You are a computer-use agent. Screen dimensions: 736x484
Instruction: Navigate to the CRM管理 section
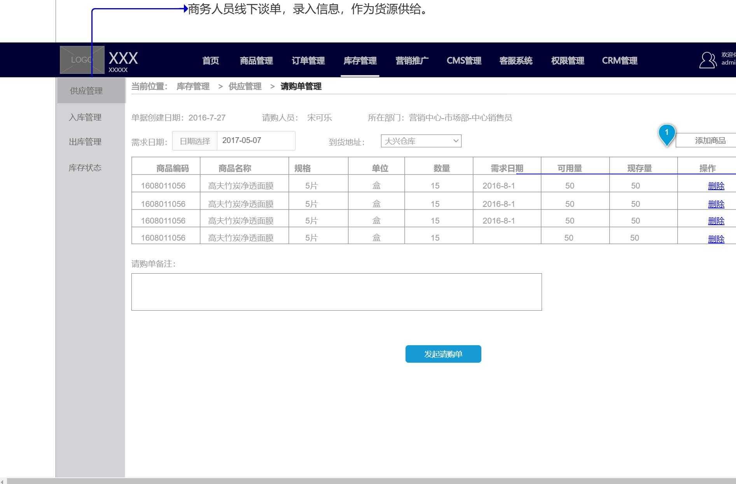pyautogui.click(x=619, y=61)
